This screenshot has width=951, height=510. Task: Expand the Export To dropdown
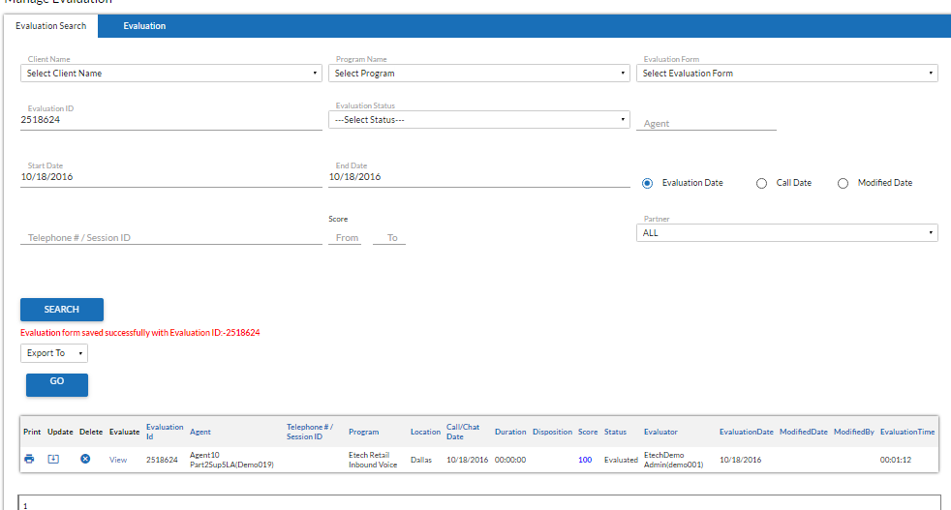click(54, 353)
